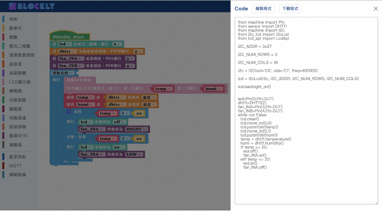The height and width of the screenshot is (211, 382).
Task: Open the 模糊推論 block category
Action: click(x=17, y=175)
